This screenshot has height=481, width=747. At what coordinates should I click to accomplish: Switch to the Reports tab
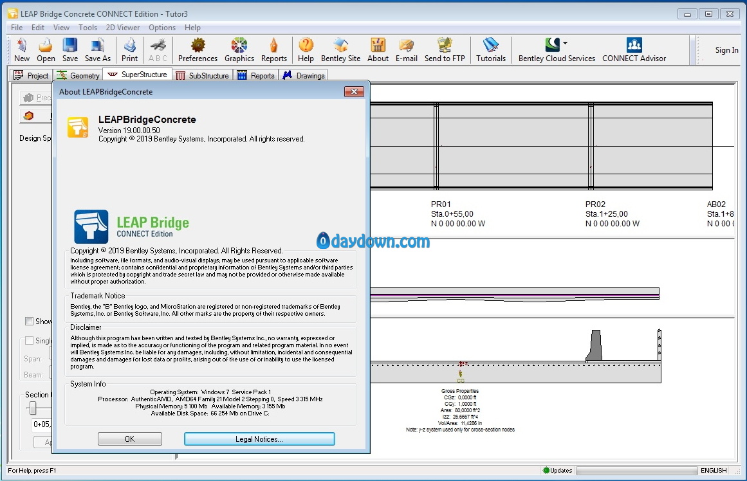[256, 75]
